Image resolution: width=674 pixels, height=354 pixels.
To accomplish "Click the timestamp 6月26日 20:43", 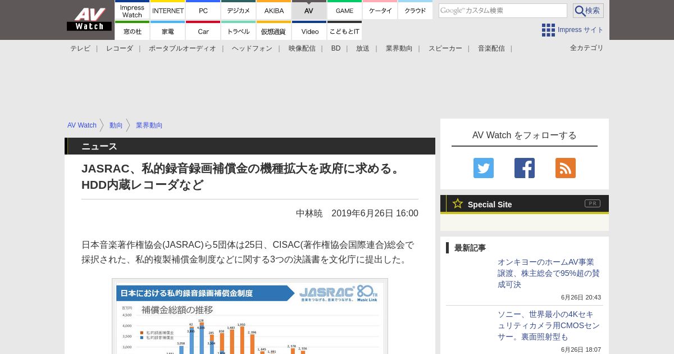I will pos(581,297).
